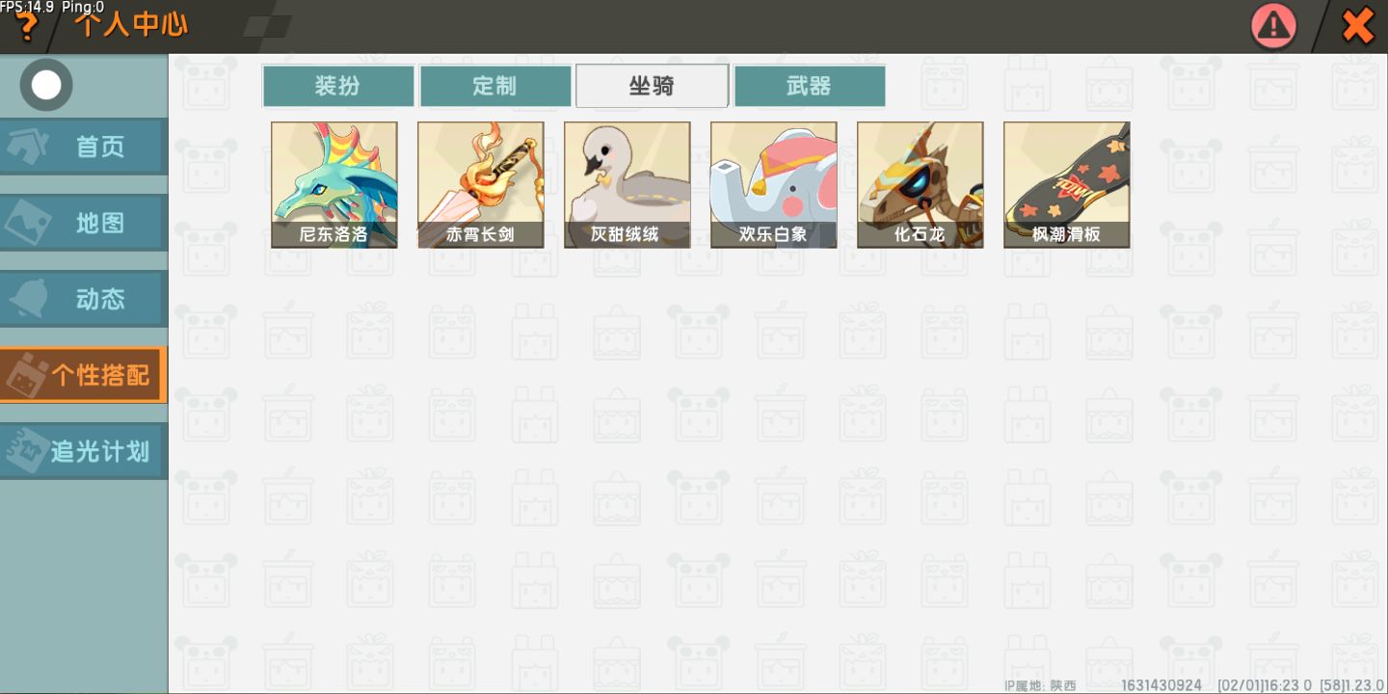The width and height of the screenshot is (1388, 694).
Task: Select the 化石龙 fossil dragon mount
Action: pyautogui.click(x=921, y=185)
